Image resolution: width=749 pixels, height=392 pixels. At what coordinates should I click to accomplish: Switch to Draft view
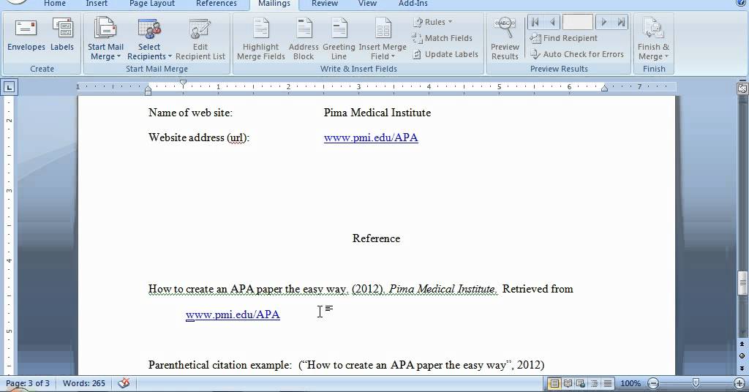(x=607, y=383)
